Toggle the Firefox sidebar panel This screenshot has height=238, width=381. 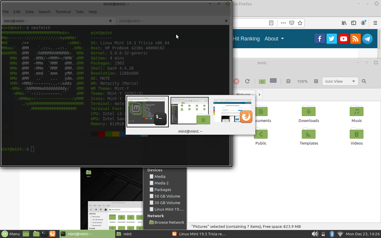(354, 23)
